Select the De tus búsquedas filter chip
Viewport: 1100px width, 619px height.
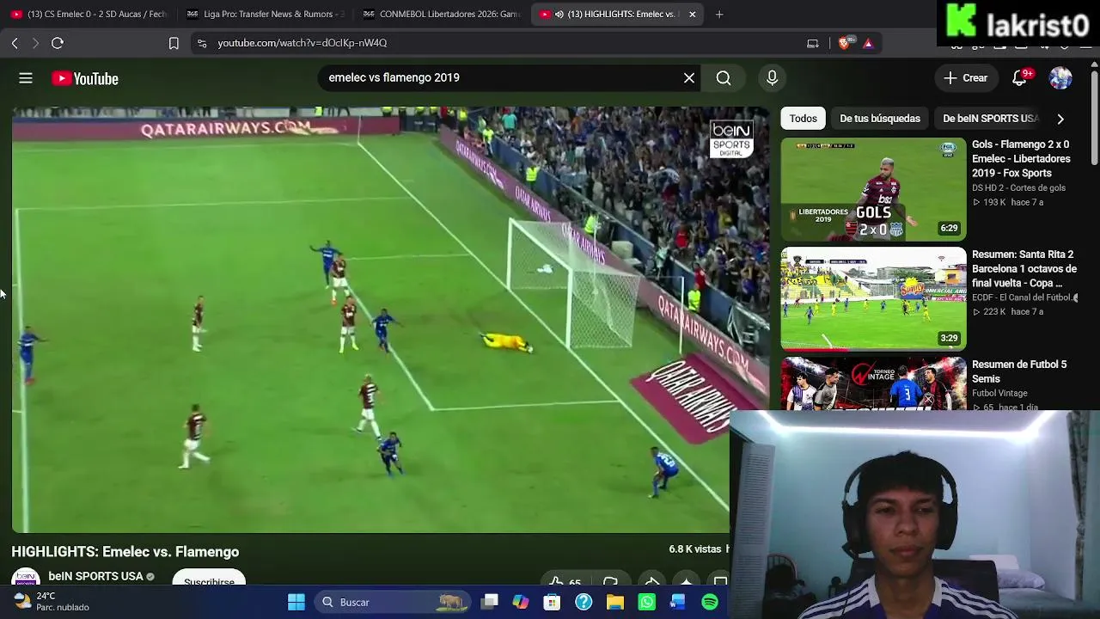click(880, 119)
